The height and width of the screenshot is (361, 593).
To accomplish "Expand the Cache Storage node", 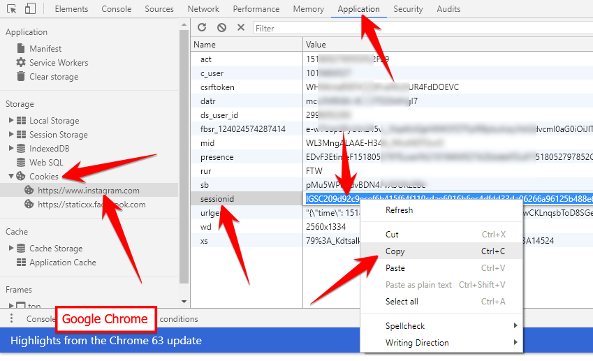I will 11,249.
